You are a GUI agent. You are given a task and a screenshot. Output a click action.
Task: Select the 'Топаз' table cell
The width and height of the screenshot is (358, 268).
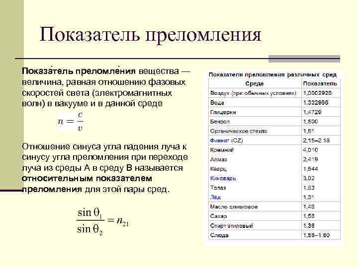coord(255,188)
